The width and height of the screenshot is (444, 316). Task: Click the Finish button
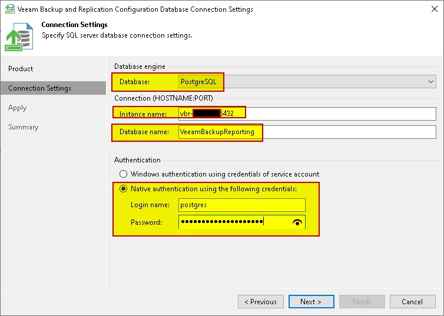362,301
